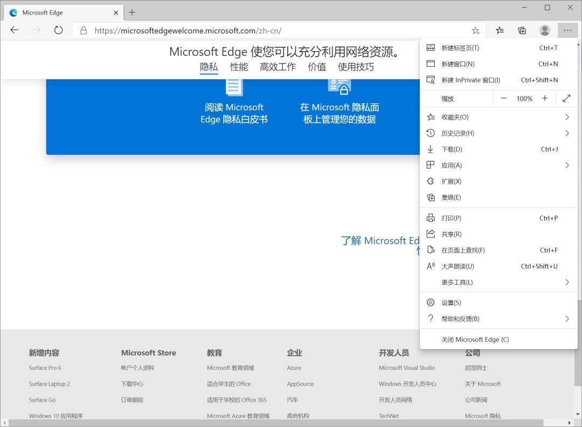The width and height of the screenshot is (582, 427).
Task: Open the AppSource footer link
Action: [x=300, y=384]
